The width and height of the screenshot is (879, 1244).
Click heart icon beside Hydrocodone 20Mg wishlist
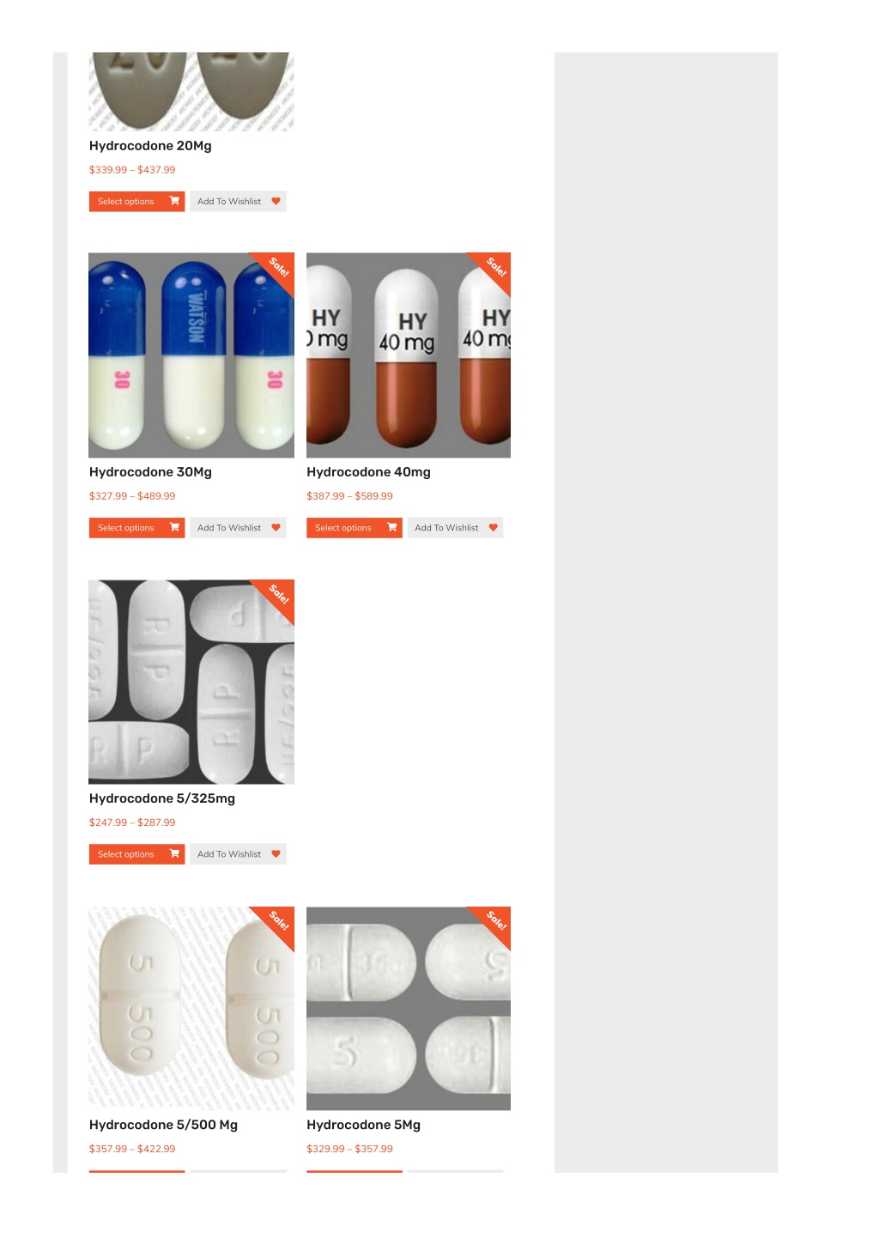276,201
